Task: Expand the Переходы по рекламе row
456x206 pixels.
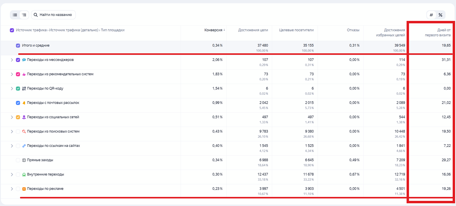Action: pyautogui.click(x=12, y=189)
